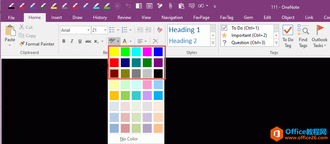Switch to the Insert tab

(56, 17)
